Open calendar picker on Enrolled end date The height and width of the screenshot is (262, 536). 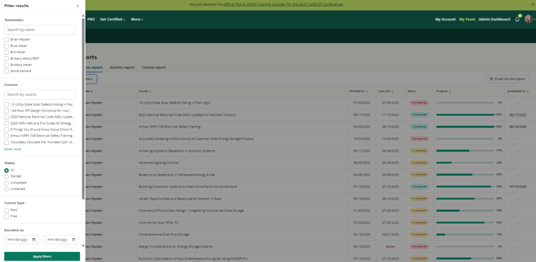point(74,240)
